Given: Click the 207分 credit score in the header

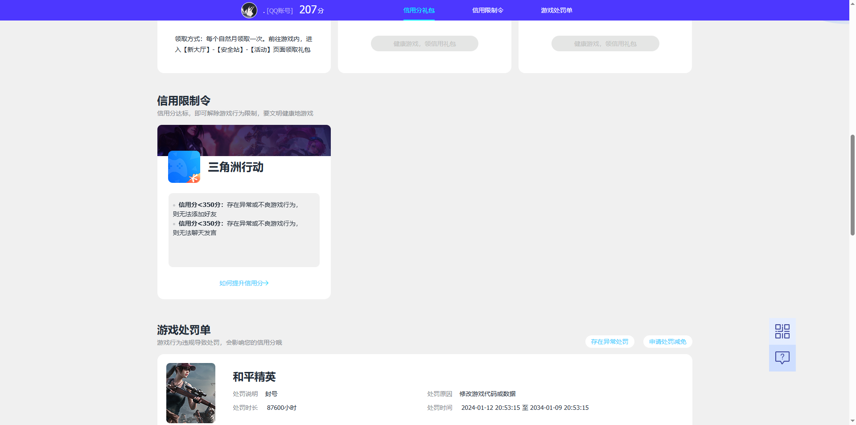Looking at the screenshot, I should (312, 10).
